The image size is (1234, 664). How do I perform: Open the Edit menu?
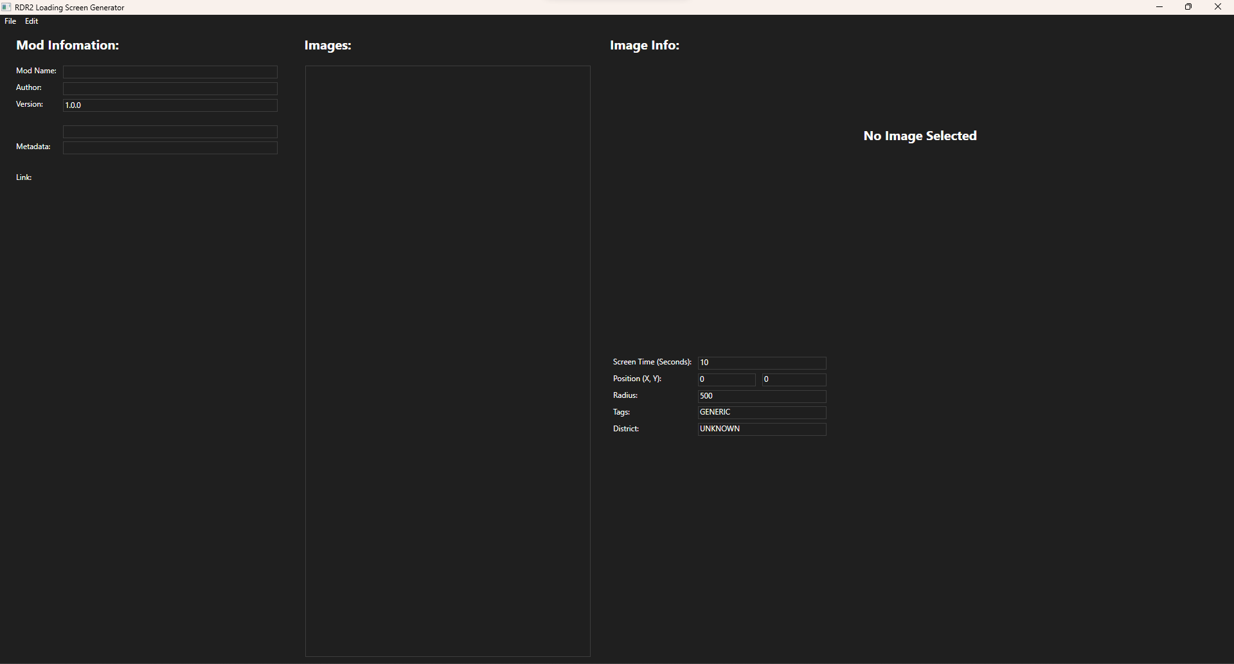(31, 21)
